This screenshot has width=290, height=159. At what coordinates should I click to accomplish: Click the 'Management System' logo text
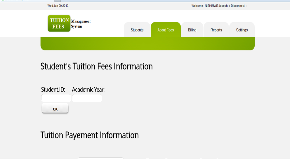click(x=81, y=24)
